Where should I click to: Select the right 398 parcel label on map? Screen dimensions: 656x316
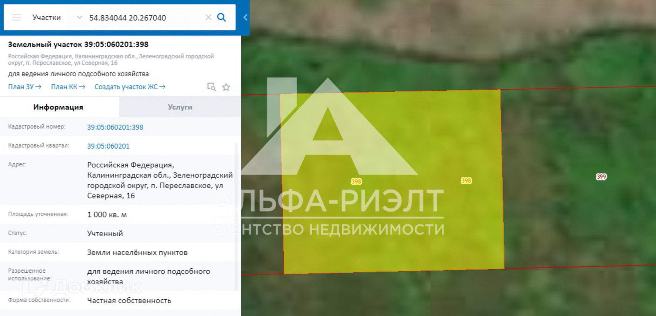point(466,181)
